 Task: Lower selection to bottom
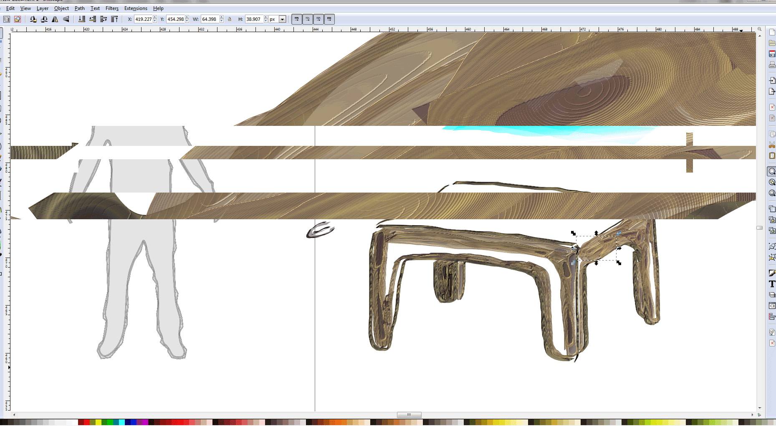(82, 19)
